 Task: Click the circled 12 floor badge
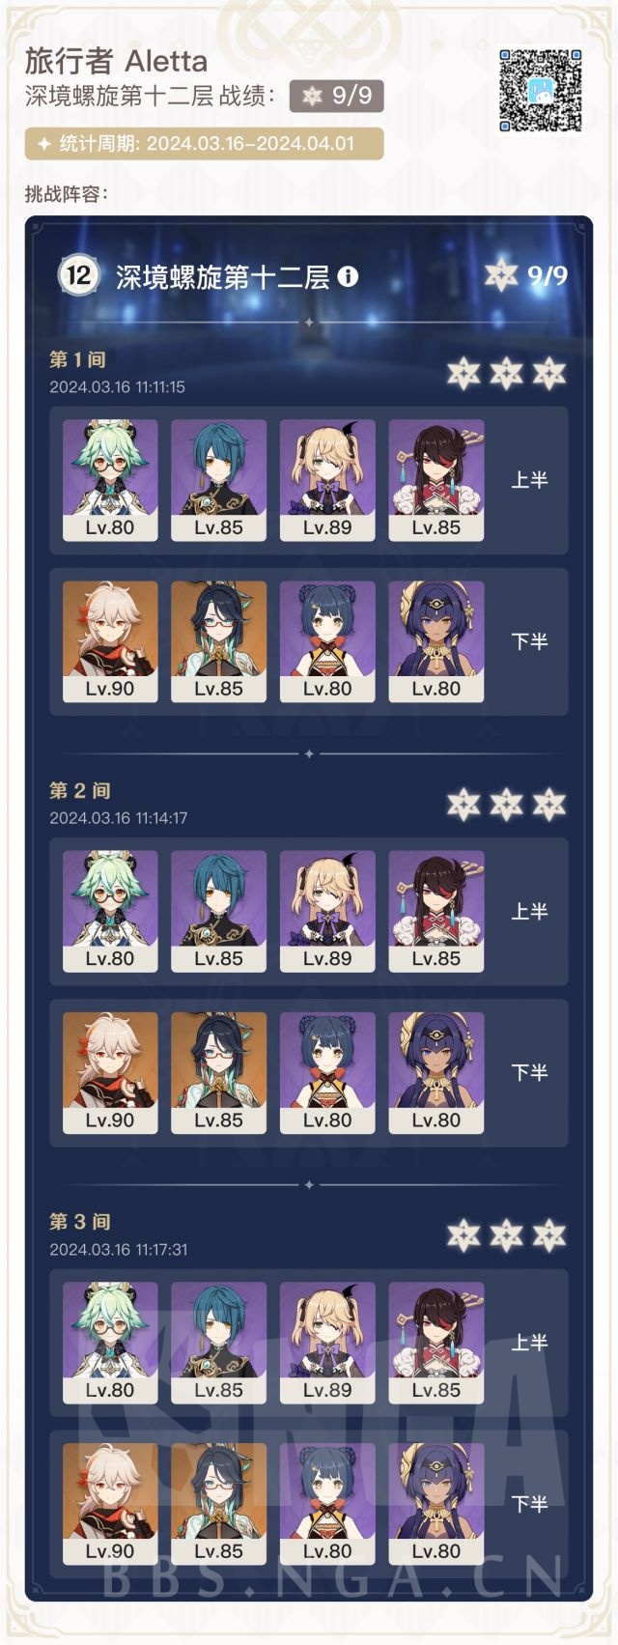point(77,275)
